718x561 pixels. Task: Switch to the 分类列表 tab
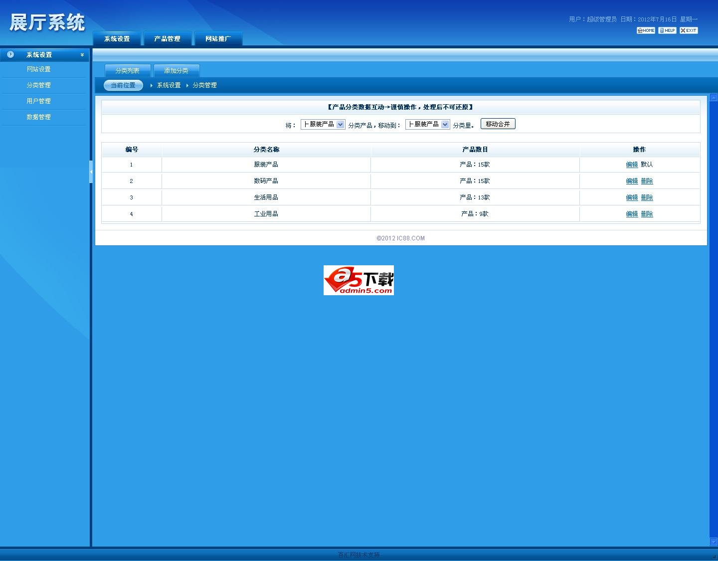(128, 70)
